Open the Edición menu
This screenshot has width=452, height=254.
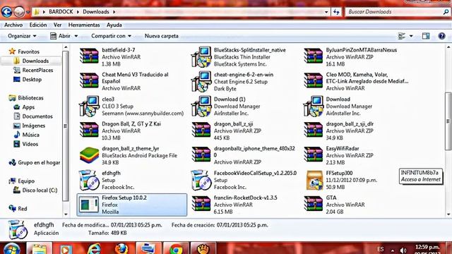tap(38, 25)
